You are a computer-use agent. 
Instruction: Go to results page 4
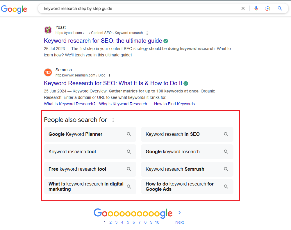(x=122, y=222)
